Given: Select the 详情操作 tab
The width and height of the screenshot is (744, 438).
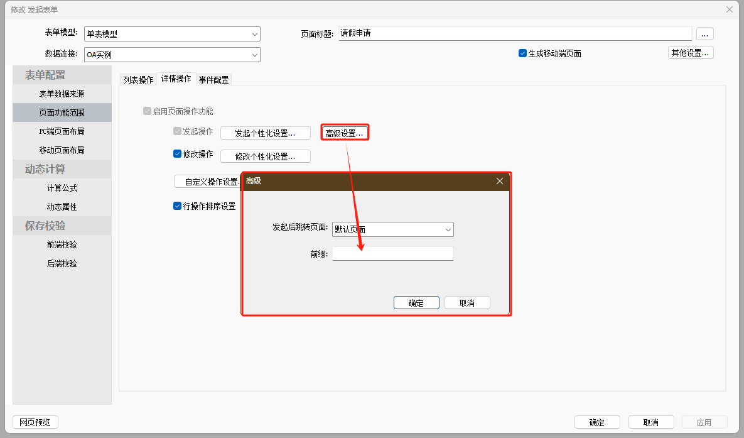Looking at the screenshot, I should 176,79.
